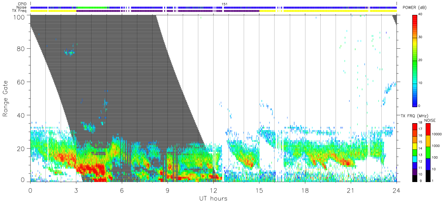Click the red segment of the TX FRQ color bar
The width and height of the screenshot is (446, 206).
[414, 127]
